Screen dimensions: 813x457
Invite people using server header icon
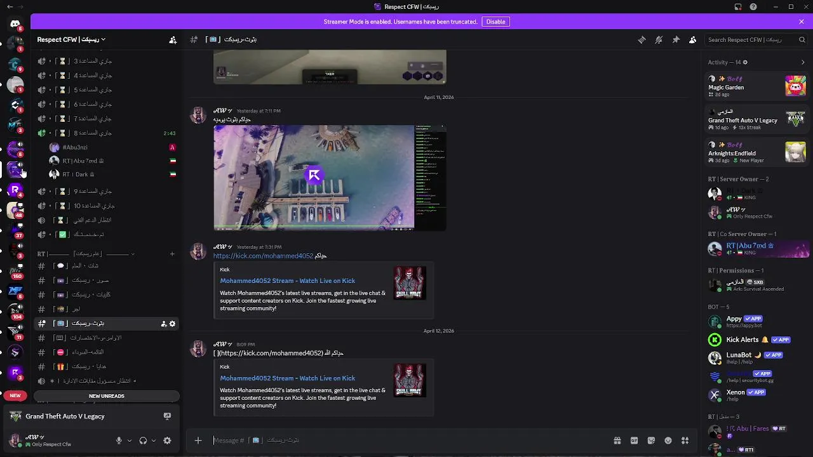point(173,39)
